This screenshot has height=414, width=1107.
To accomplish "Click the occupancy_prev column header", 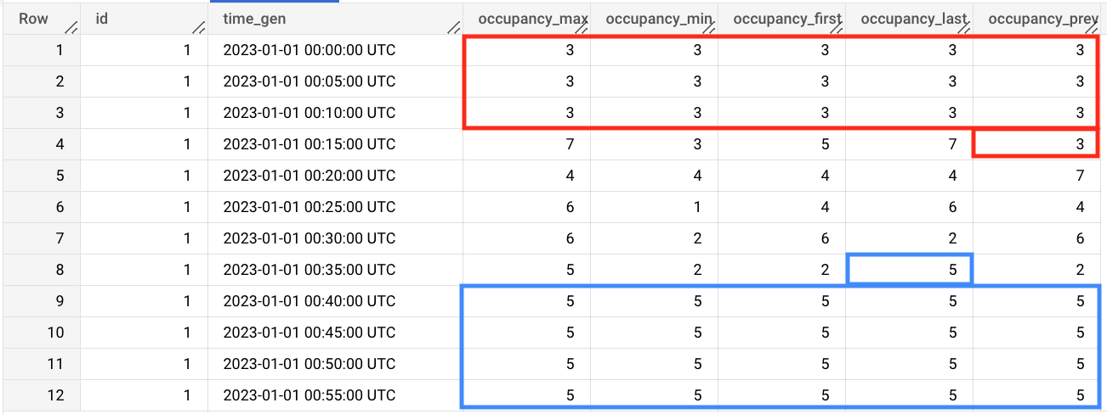I will pos(1037,19).
